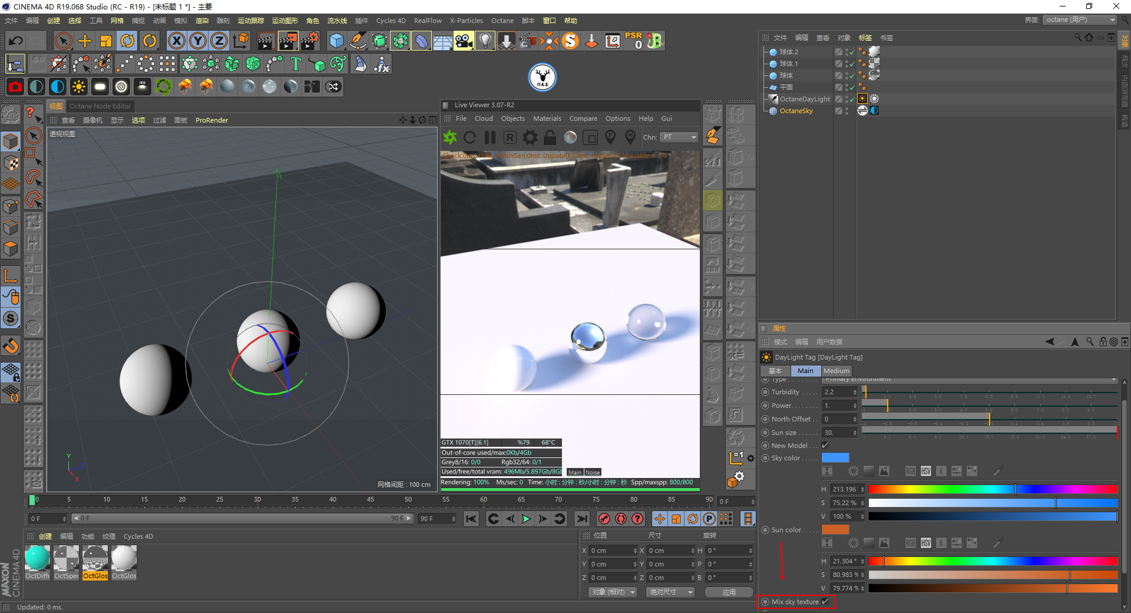Click the Noise button in Live Viewer
This screenshot has width=1131, height=613.
click(593, 472)
